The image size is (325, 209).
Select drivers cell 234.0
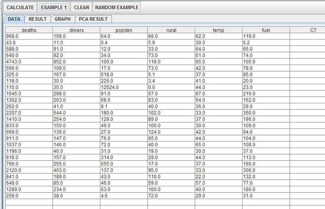76,189
